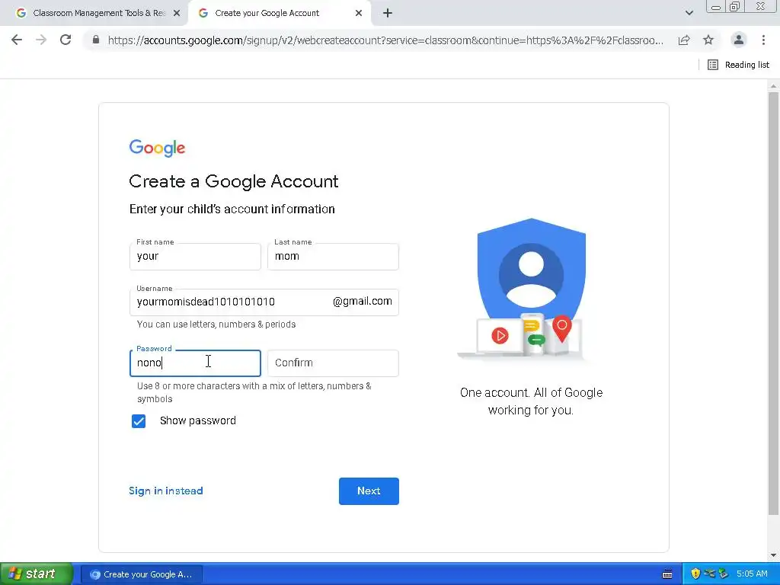Open the Reading list panel
This screenshot has height=585, width=780.
coord(738,65)
